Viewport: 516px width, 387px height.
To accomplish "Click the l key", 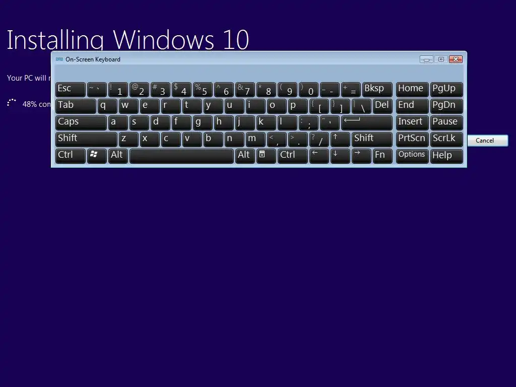I will (x=287, y=122).
